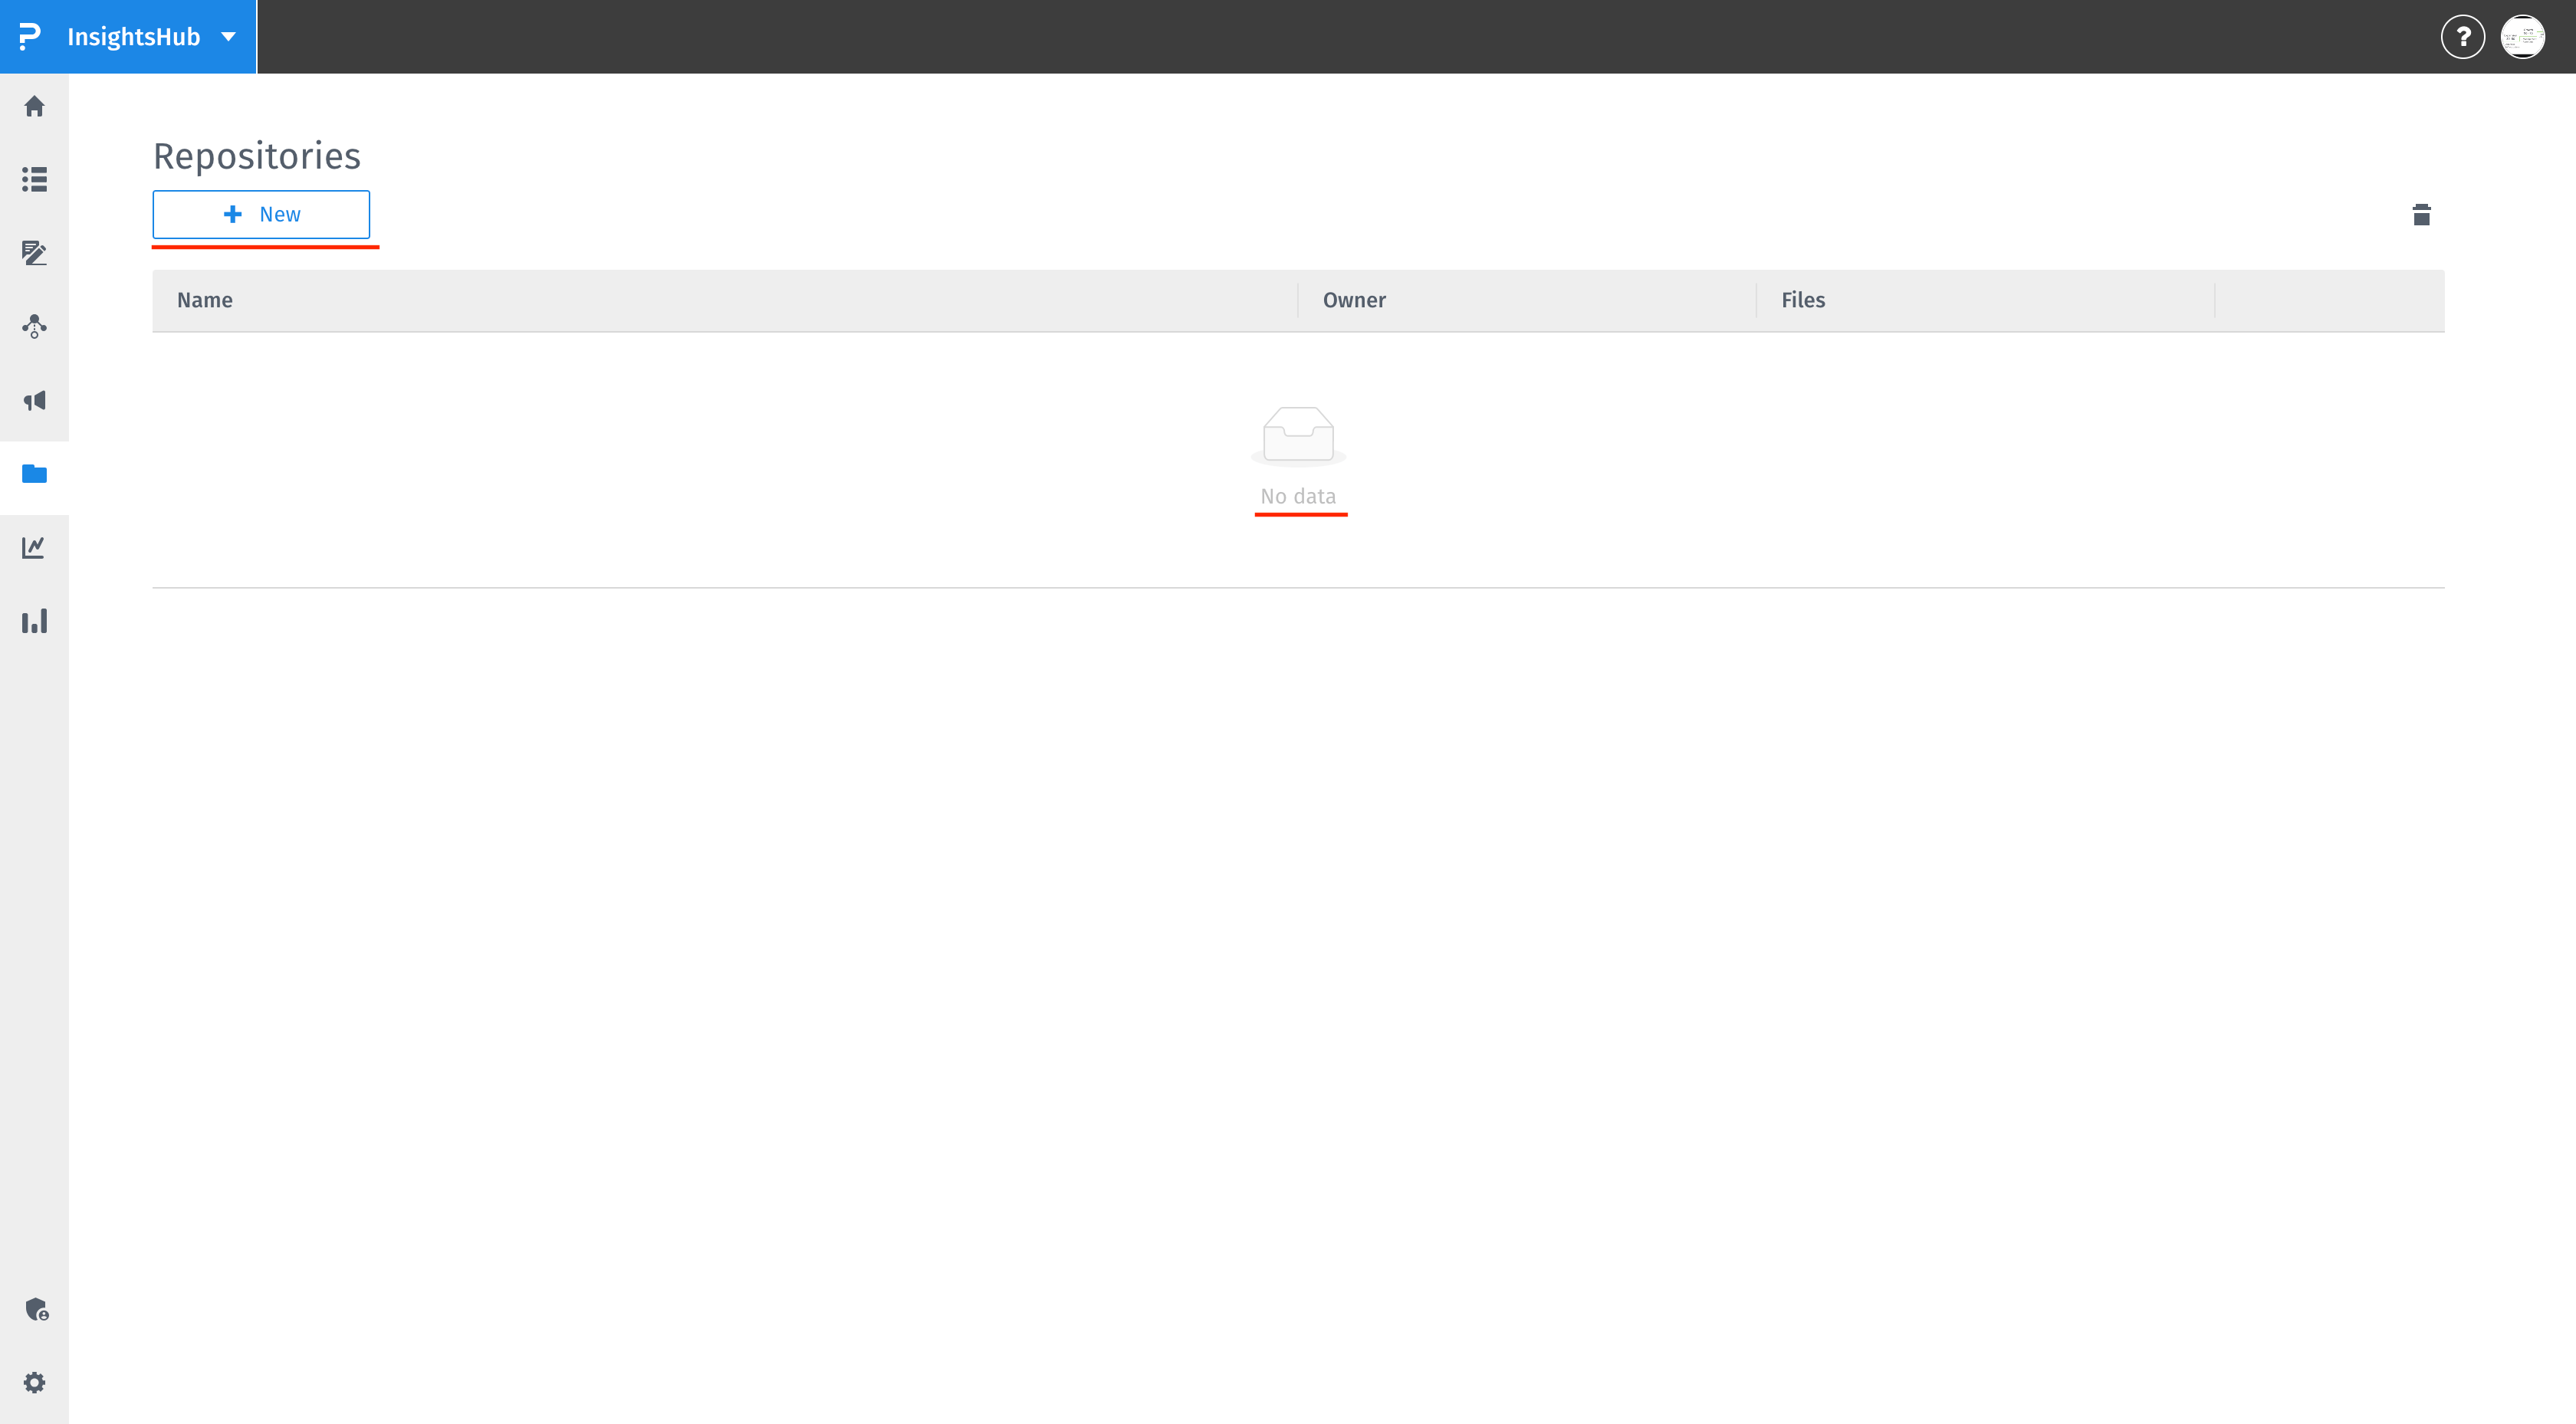Open the editing/annotation section in the sidebar

pyautogui.click(x=35, y=253)
